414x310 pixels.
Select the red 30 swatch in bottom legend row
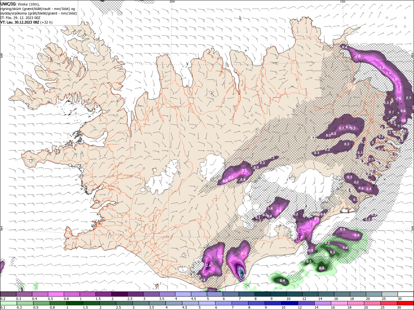point(405,303)
